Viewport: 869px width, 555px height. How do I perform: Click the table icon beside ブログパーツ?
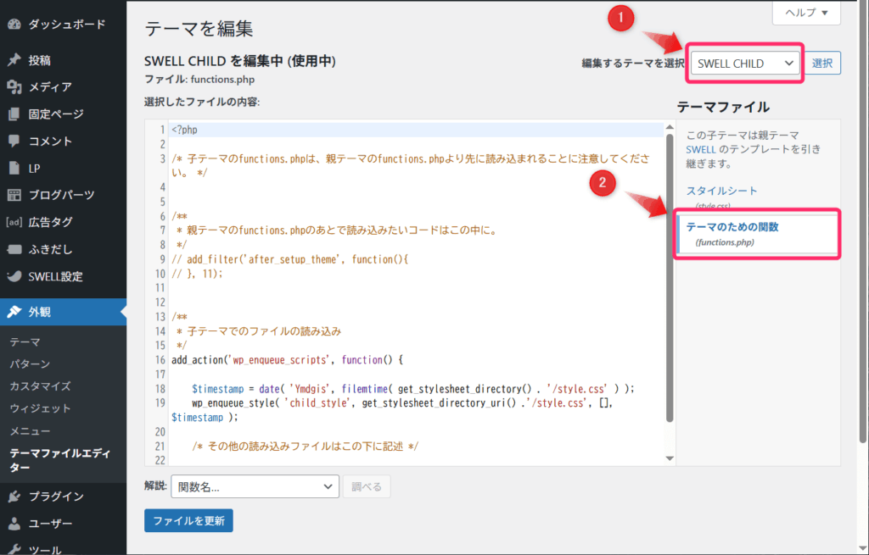pos(14,195)
